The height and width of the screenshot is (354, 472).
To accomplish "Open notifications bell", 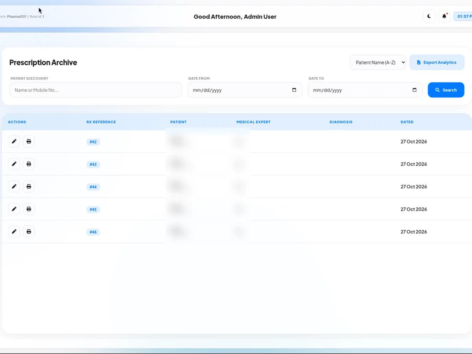I will point(444,17).
